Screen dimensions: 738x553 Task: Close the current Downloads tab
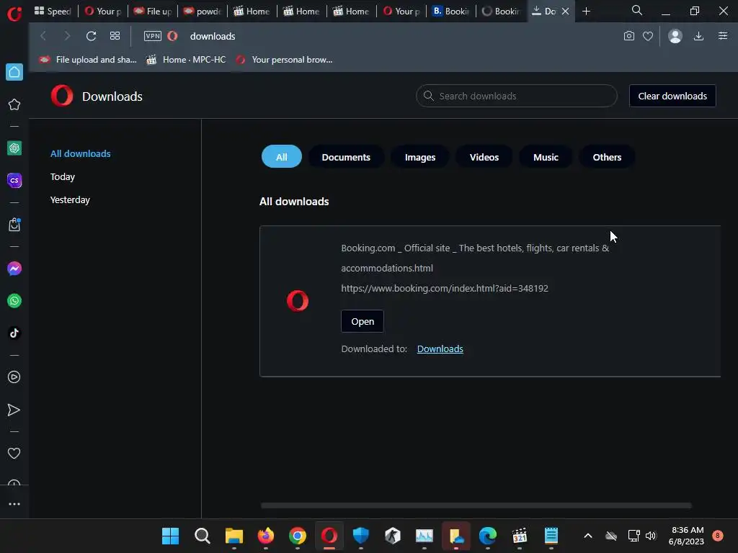click(x=565, y=12)
